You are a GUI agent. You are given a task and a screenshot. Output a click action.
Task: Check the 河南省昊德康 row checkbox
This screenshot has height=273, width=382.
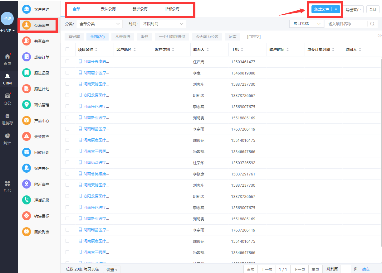point(67,174)
